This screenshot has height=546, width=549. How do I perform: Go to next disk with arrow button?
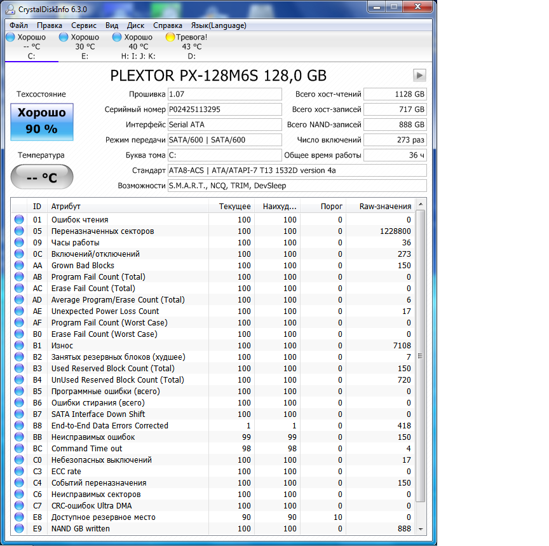click(419, 75)
